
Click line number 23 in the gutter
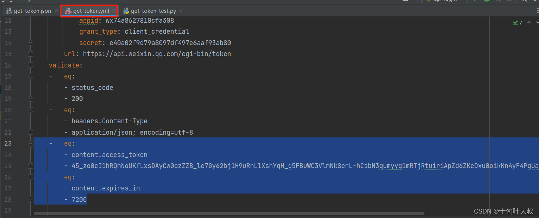point(8,144)
